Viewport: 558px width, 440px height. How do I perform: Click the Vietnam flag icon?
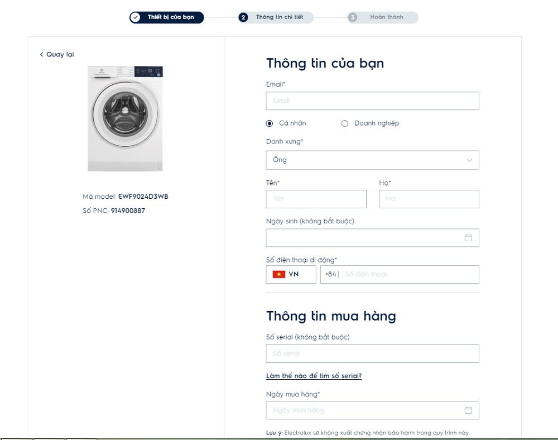pos(279,274)
